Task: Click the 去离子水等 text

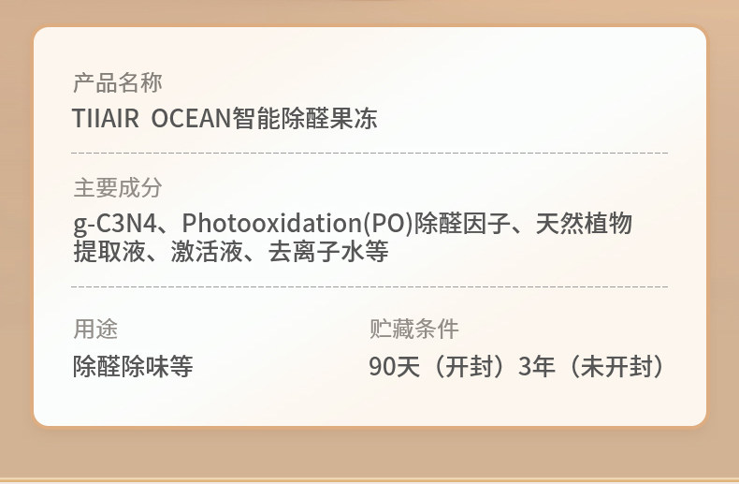Action: [328, 251]
